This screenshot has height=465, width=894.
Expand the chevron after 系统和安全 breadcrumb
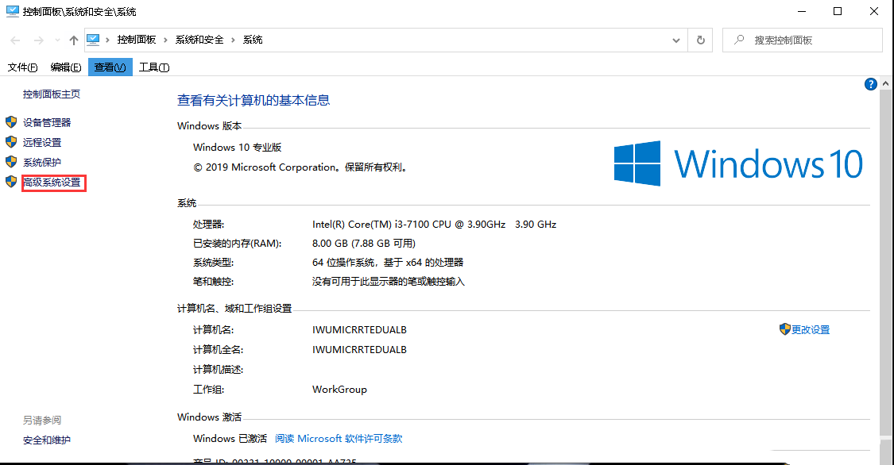[233, 40]
